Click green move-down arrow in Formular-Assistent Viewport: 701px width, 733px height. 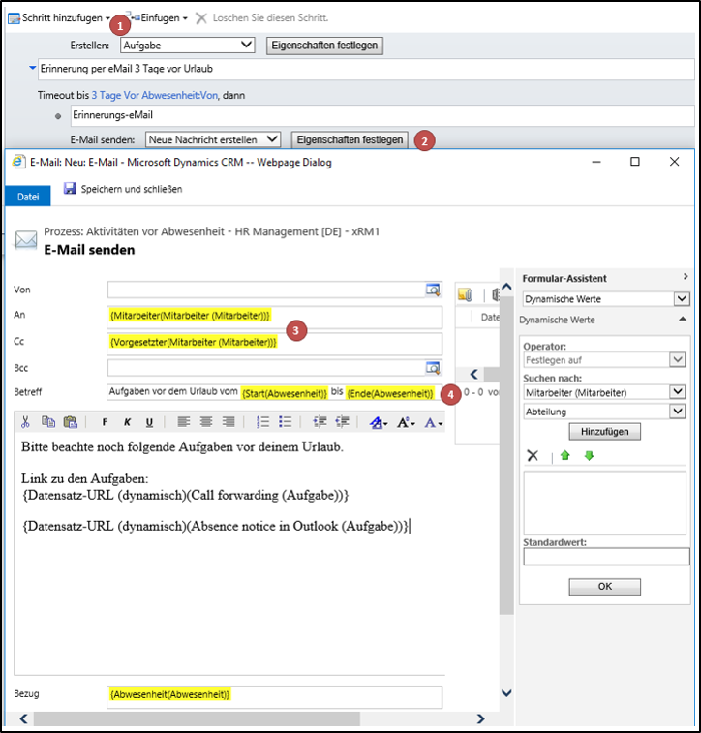pyautogui.click(x=588, y=456)
